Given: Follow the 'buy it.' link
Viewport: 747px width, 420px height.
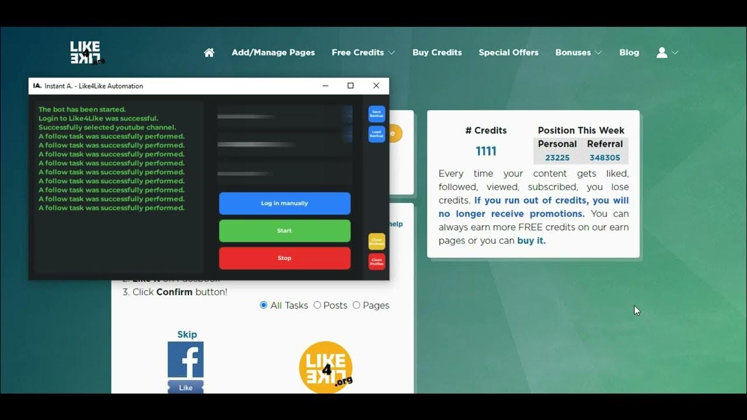Looking at the screenshot, I should click(x=531, y=240).
